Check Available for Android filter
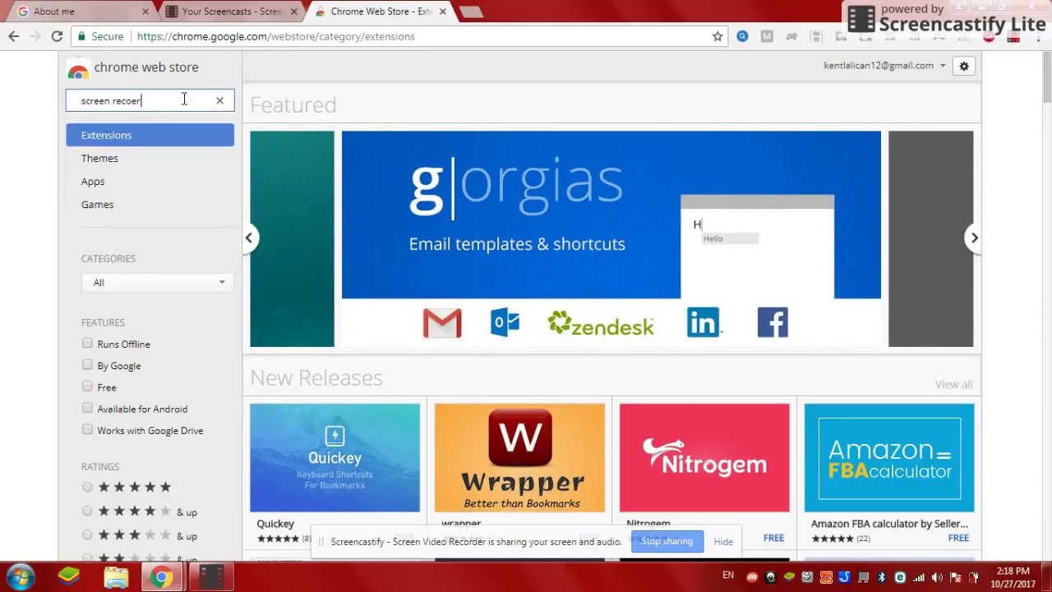Screen dimensions: 1052x592 coord(87,408)
